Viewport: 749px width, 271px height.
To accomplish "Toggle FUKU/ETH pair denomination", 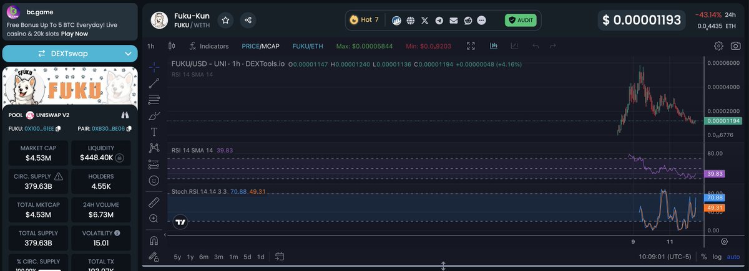I will point(308,46).
